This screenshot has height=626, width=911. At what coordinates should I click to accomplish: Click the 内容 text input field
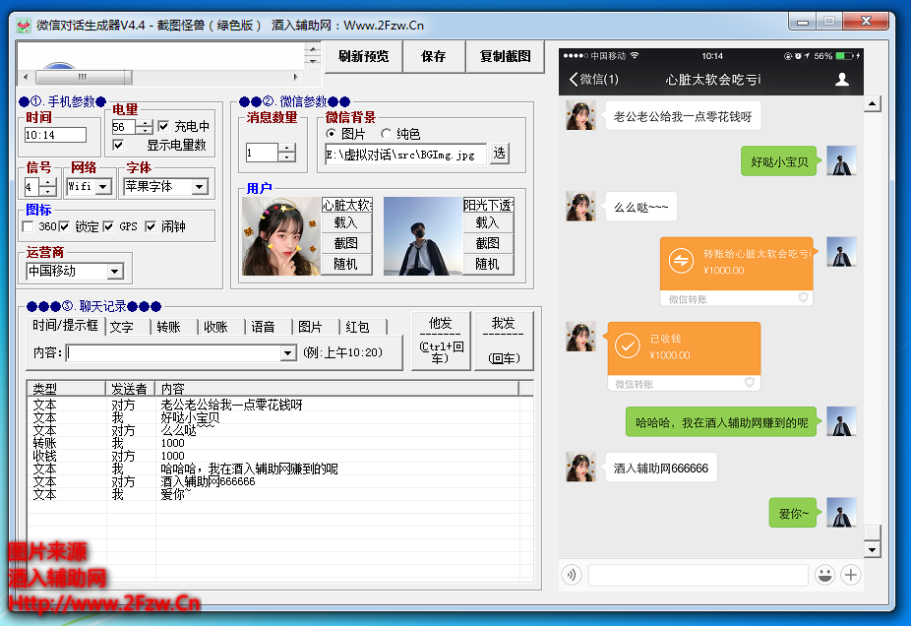click(174, 352)
